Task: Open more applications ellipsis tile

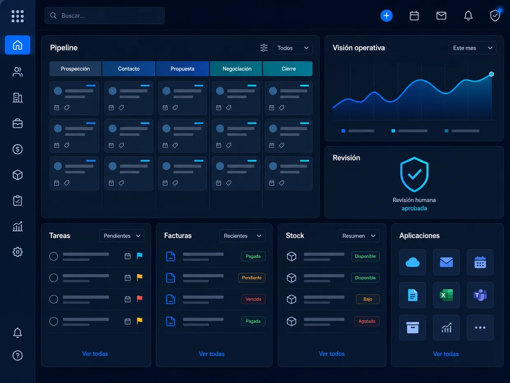Action: [480, 328]
